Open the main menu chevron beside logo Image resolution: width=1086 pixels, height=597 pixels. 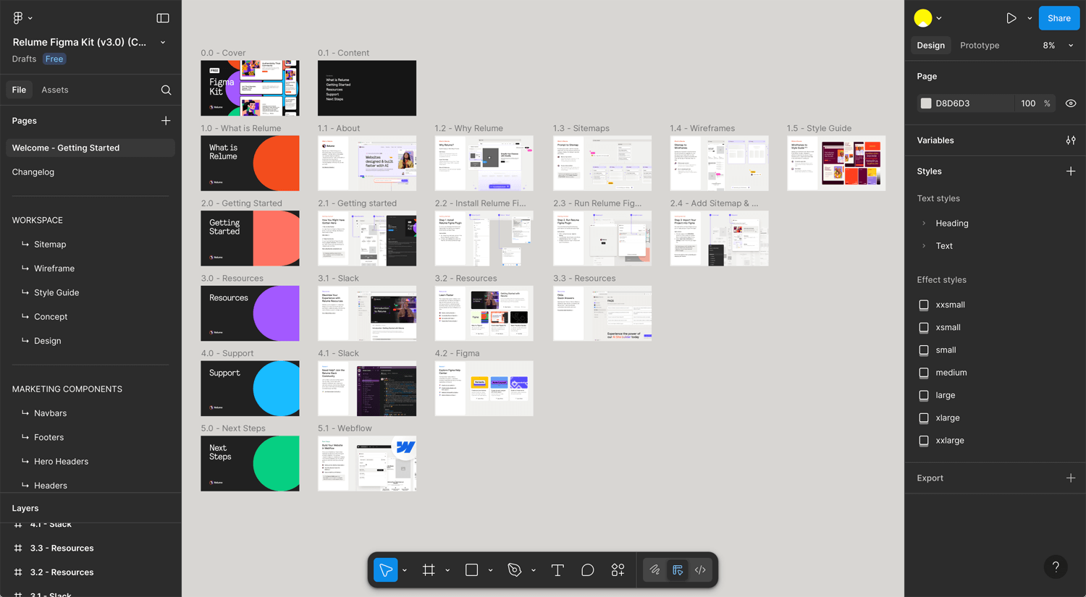point(30,19)
